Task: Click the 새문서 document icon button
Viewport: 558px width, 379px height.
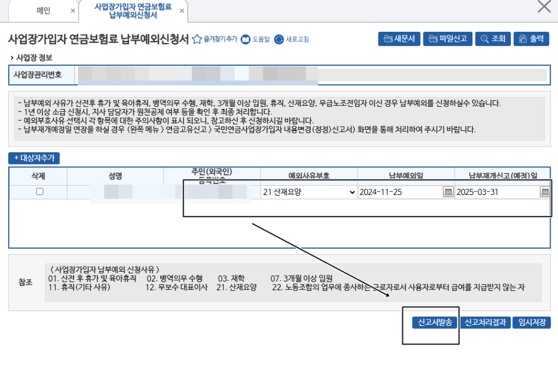Action: (399, 39)
